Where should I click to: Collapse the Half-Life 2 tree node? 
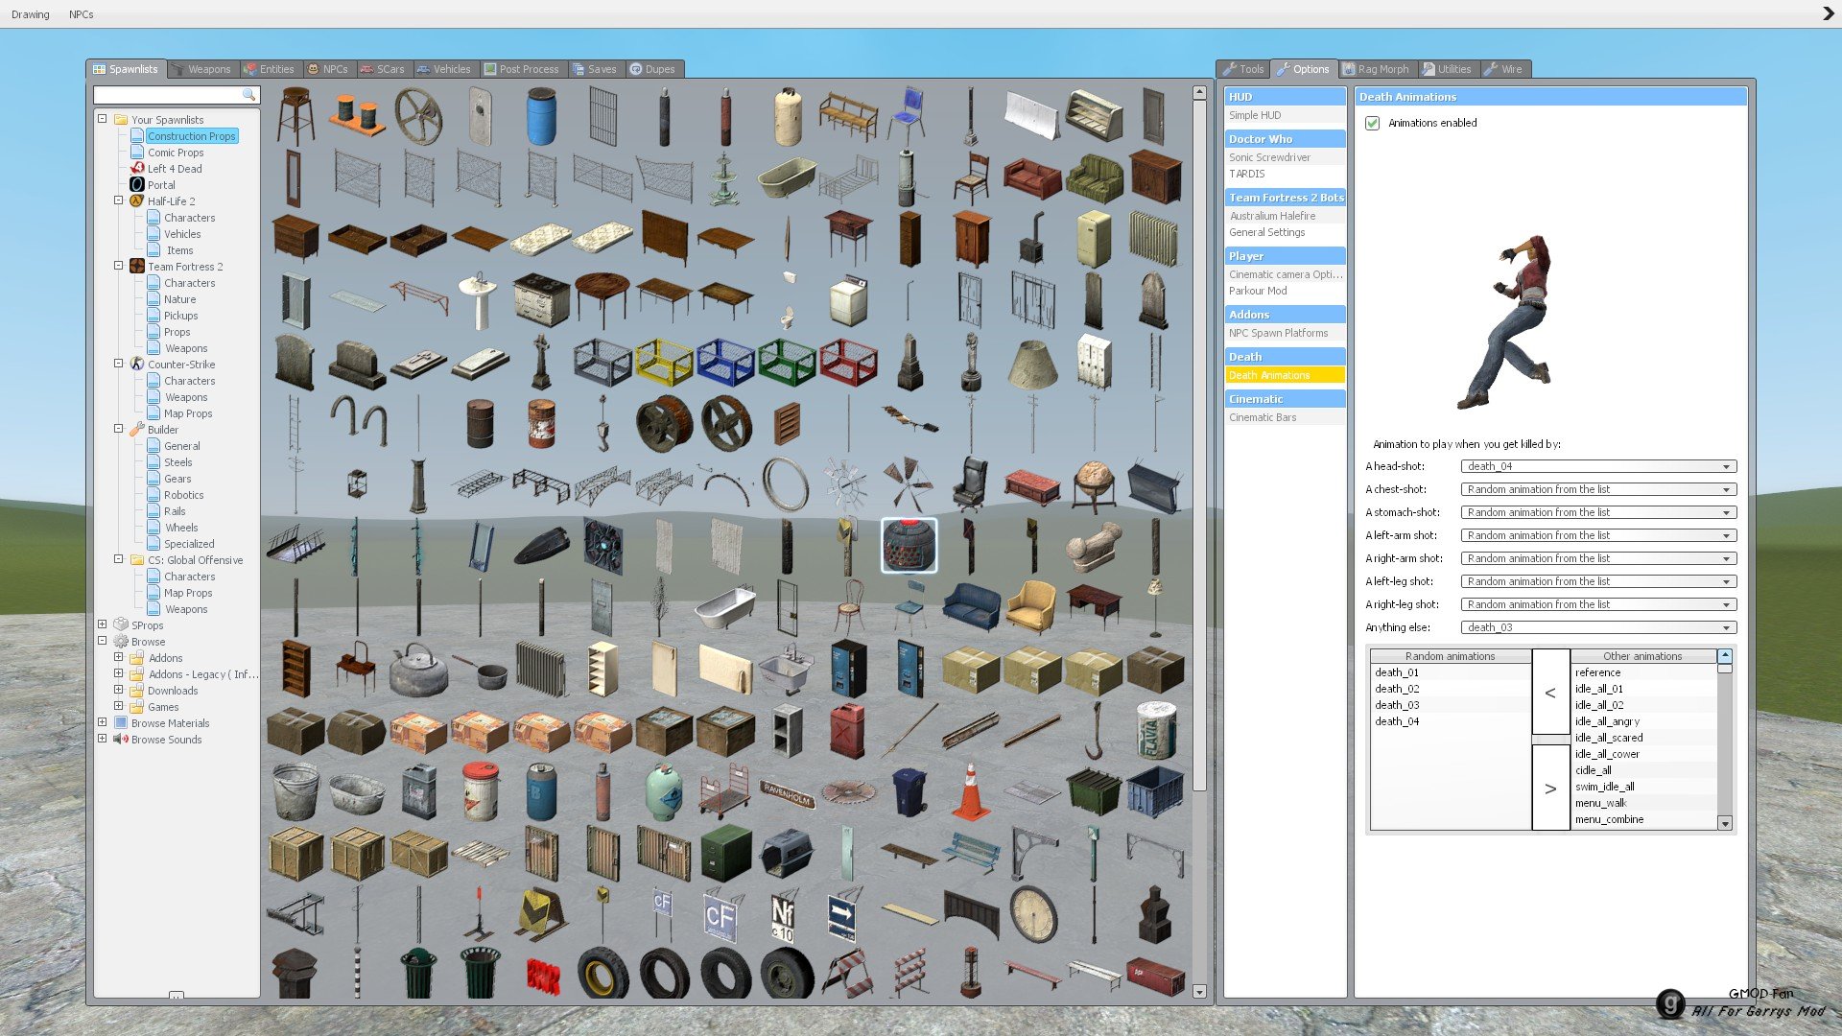119,200
